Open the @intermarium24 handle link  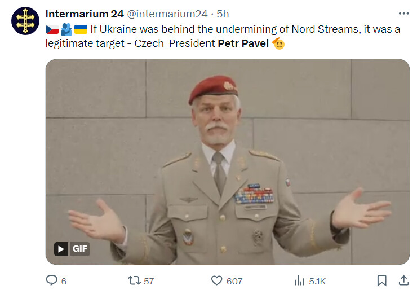[x=167, y=14]
